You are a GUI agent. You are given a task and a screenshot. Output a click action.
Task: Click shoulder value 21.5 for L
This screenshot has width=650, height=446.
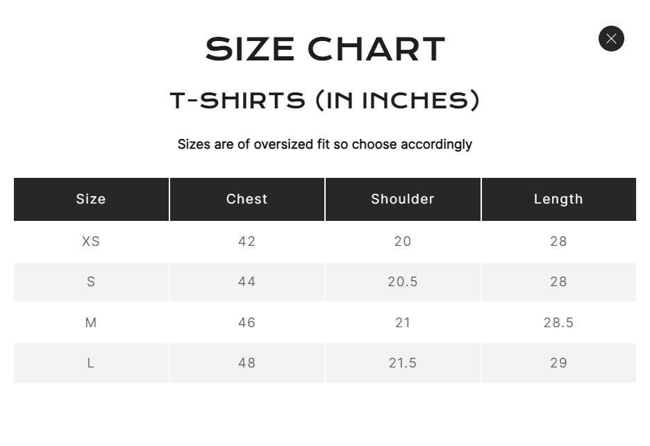click(x=403, y=363)
